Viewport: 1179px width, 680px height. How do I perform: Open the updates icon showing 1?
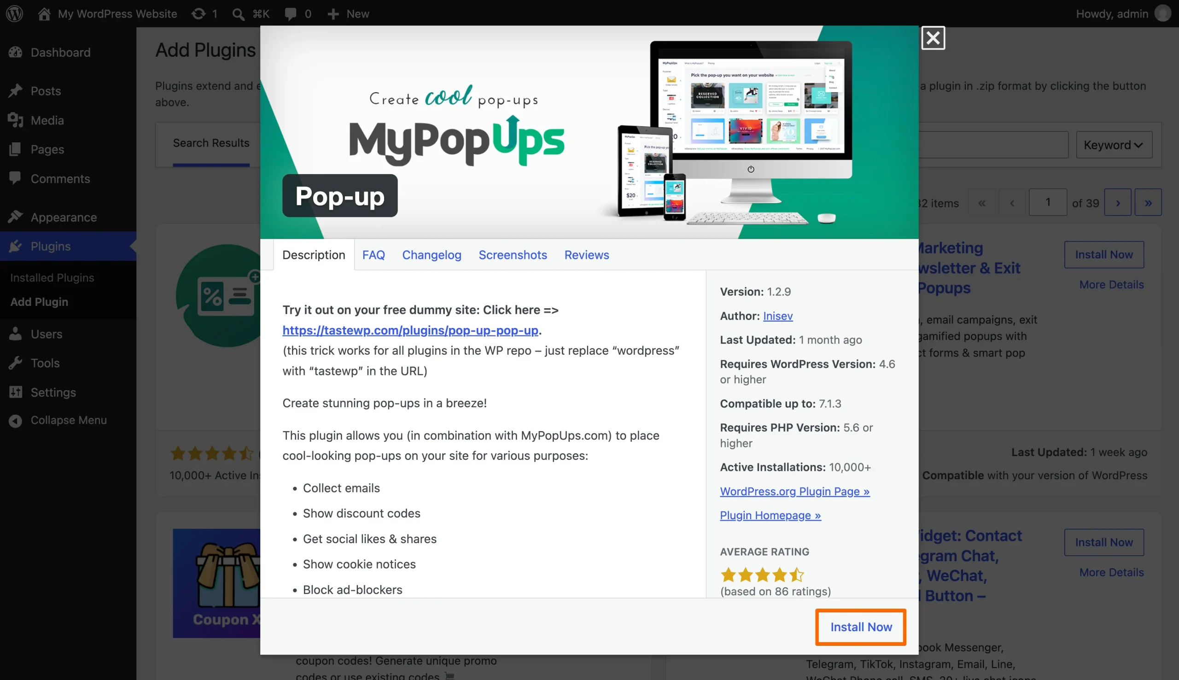204,13
